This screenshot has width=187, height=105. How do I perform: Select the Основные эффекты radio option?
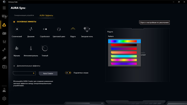click(14, 22)
